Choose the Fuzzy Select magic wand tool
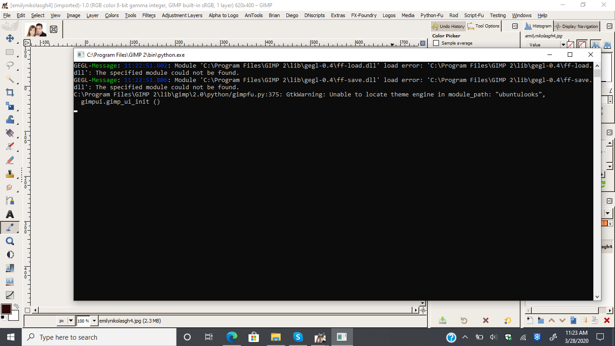This screenshot has height=346, width=615. [x=9, y=79]
